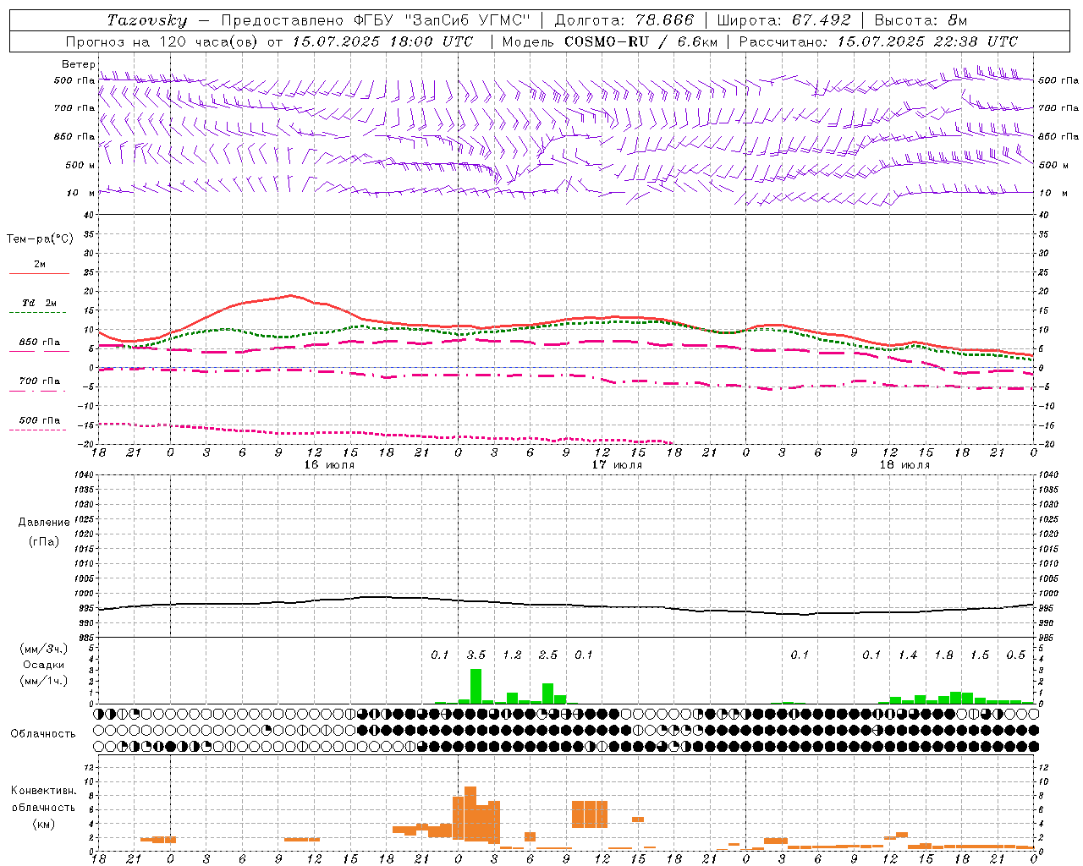Click the Осадки precipitation label

pos(44,665)
